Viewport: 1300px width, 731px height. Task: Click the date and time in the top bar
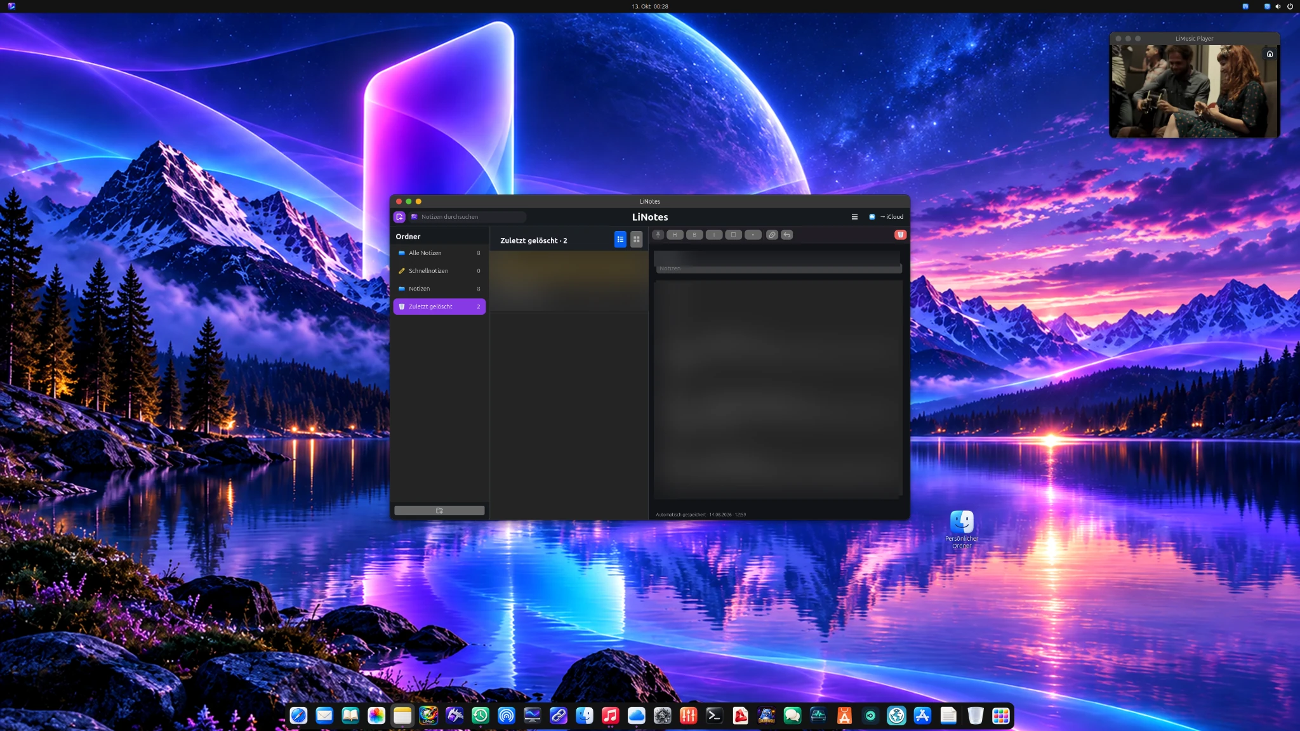point(650,6)
